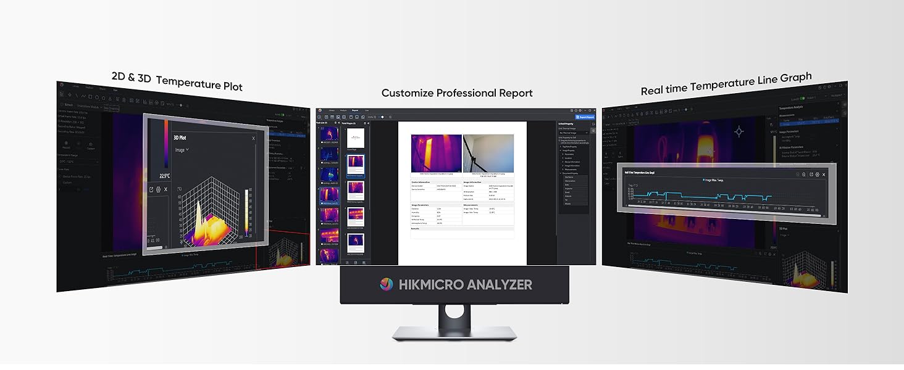Close the Real Time Temperature Line Graph panel
Screen dimensions: 904x370
822,175
